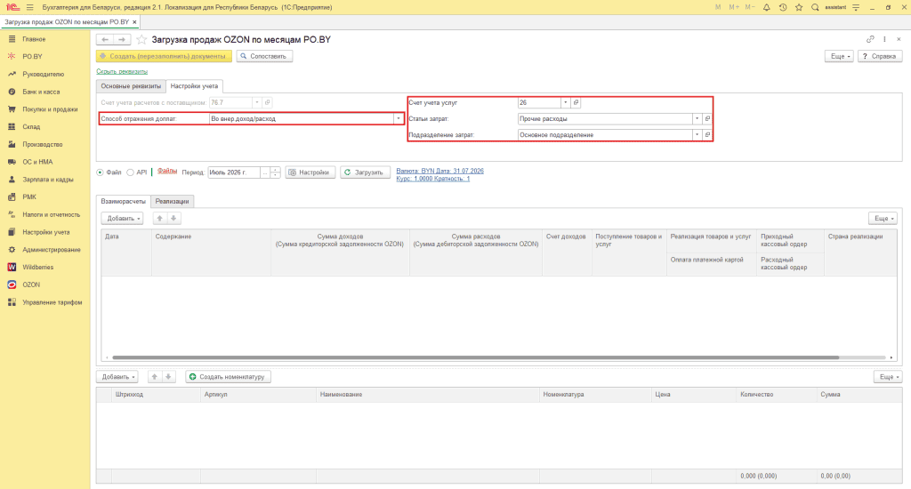Open favorites star in title bar
The image size is (911, 489).
799,7
